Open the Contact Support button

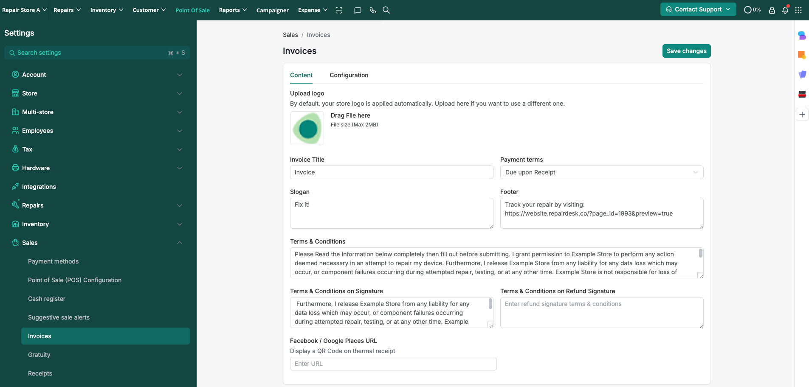[x=698, y=9]
